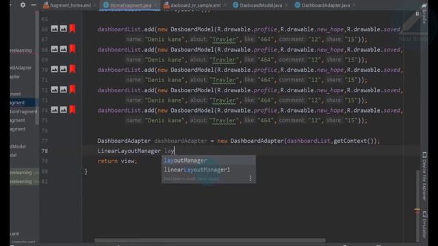Click the second drawable gutter icon on line 72
438x246 pixels.
[64, 90]
